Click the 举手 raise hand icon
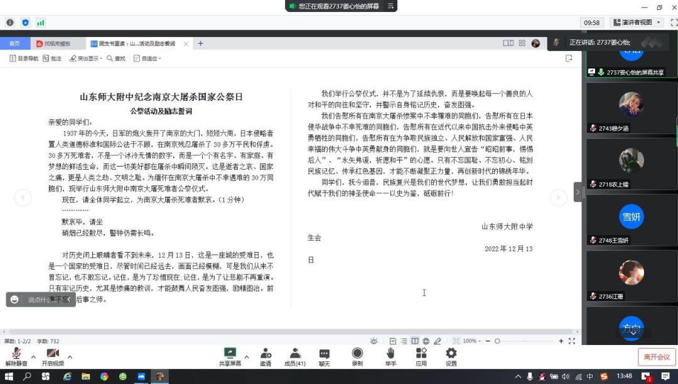 tap(389, 355)
